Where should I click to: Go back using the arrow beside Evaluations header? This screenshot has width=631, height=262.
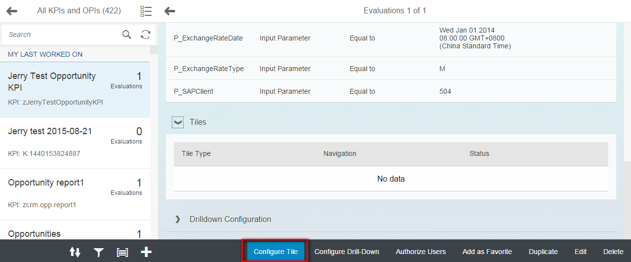pos(170,11)
